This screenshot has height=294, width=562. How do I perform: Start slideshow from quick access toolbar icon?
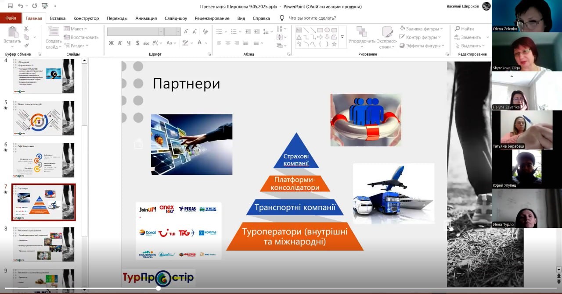point(44,6)
